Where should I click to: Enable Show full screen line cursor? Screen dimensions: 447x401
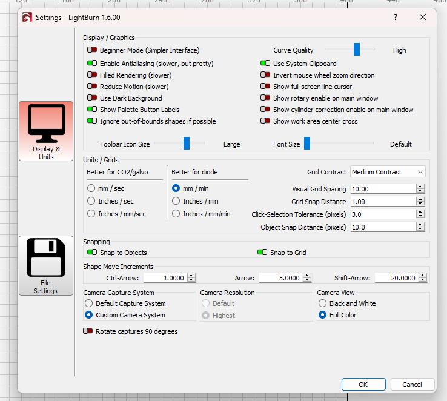tap(265, 87)
